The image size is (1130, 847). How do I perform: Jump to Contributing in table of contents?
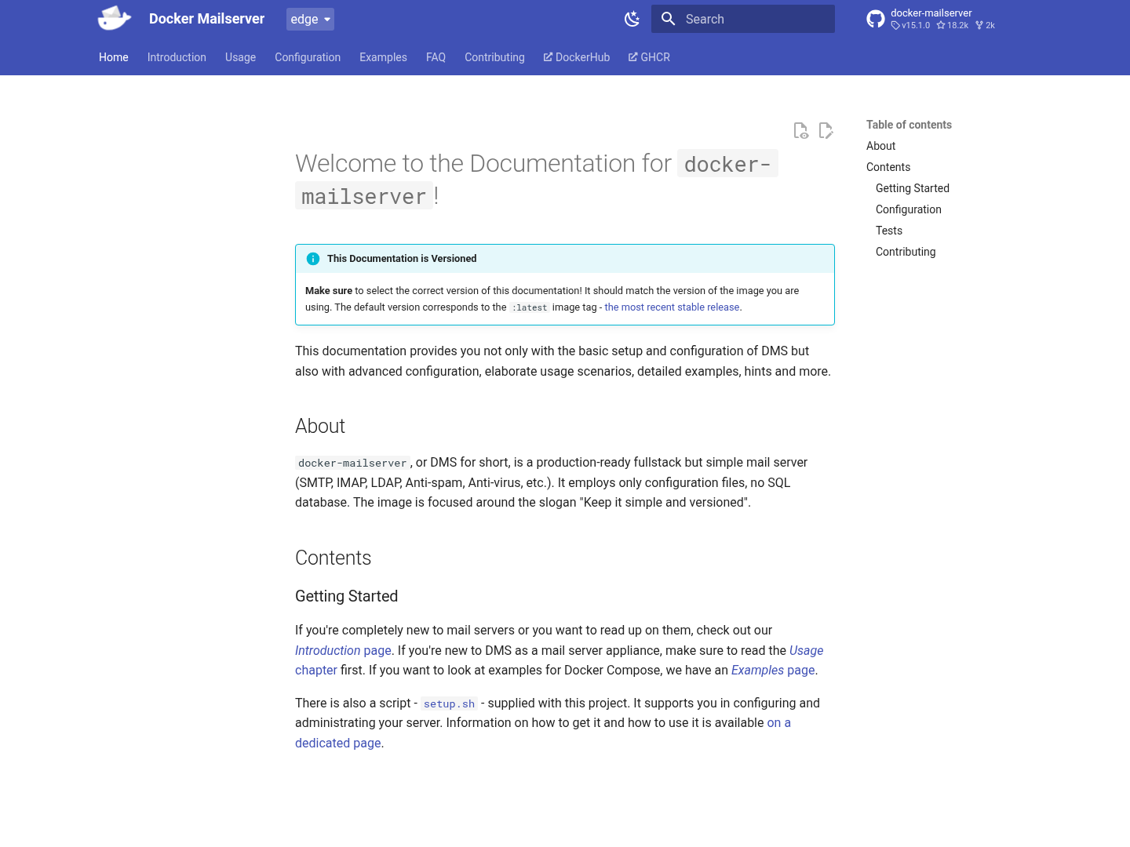pos(906,252)
